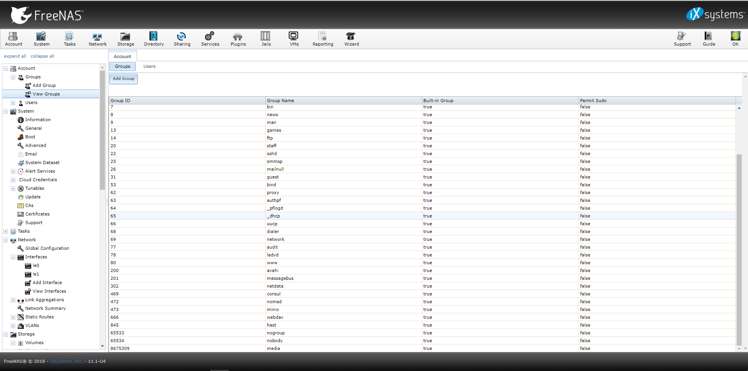Open the Tasks toolbar icon
Image resolution: width=748 pixels, height=371 pixels.
(x=69, y=39)
